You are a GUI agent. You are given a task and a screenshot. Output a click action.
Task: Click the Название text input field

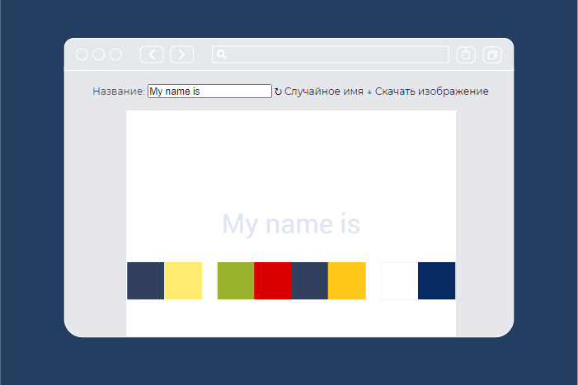coord(209,92)
